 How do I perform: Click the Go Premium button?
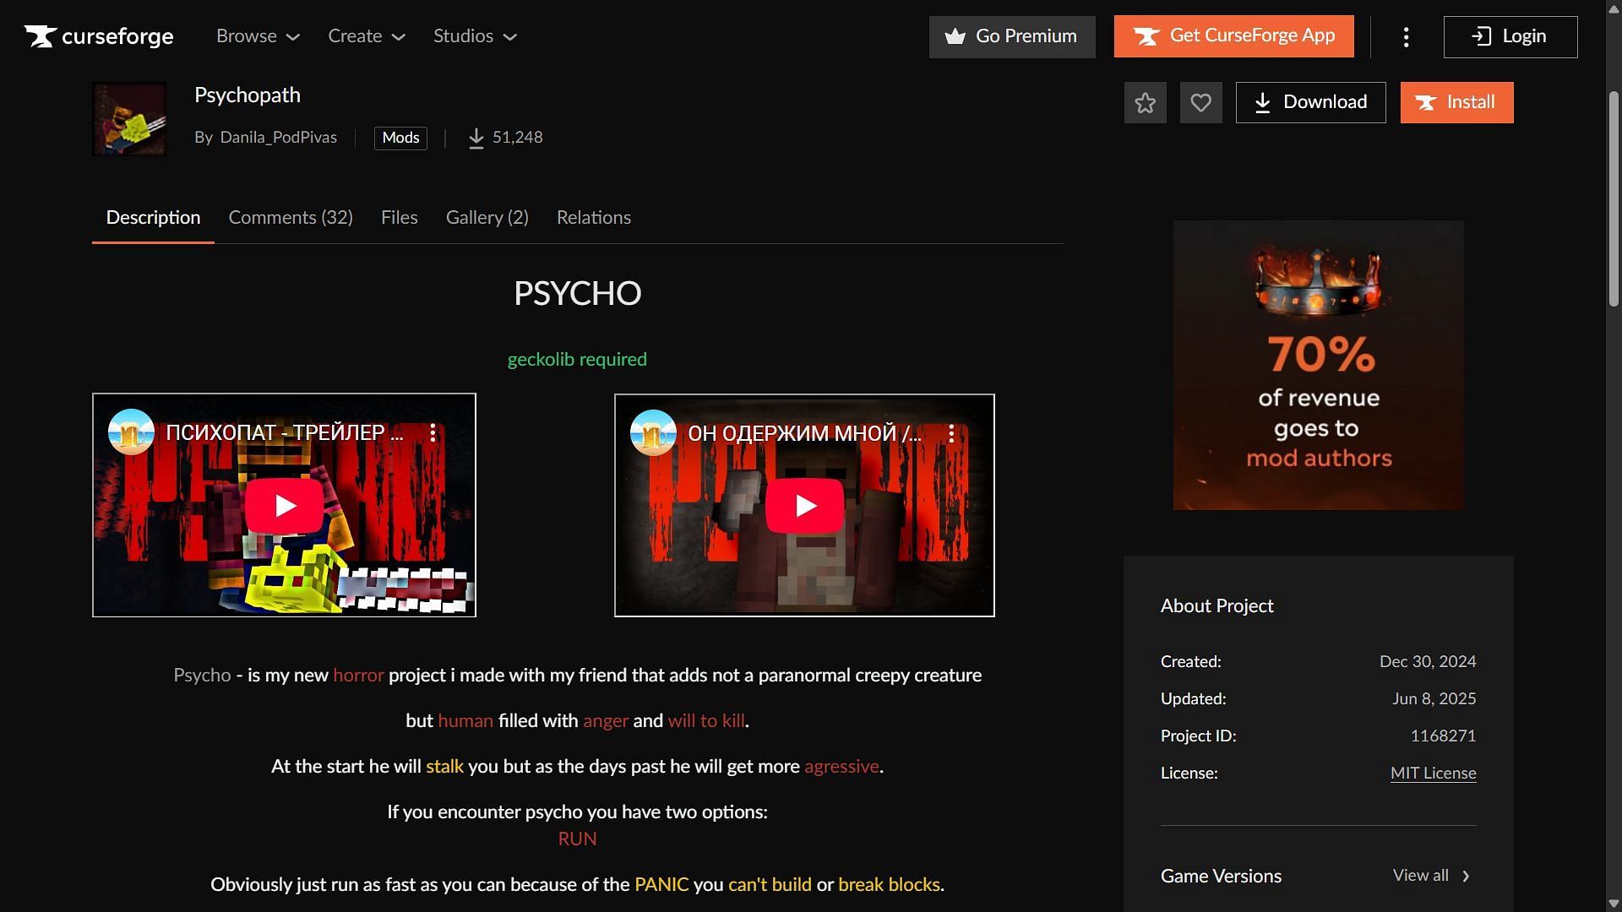(1012, 36)
